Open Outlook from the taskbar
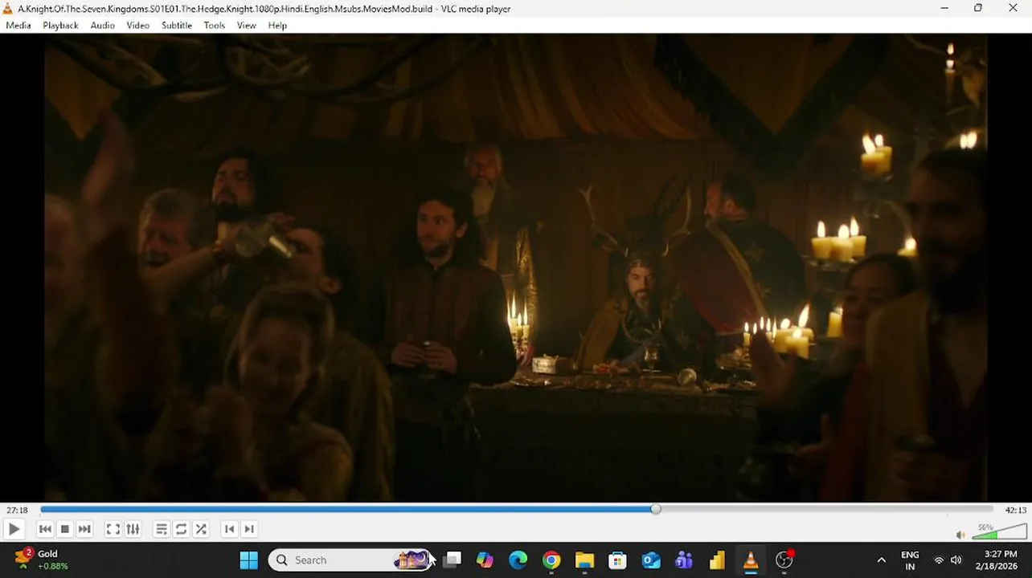 coord(651,560)
